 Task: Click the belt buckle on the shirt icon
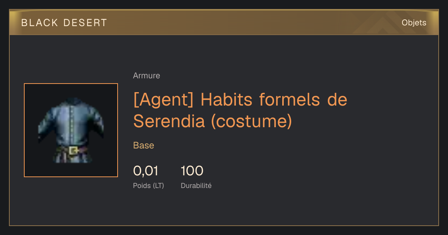(74, 150)
